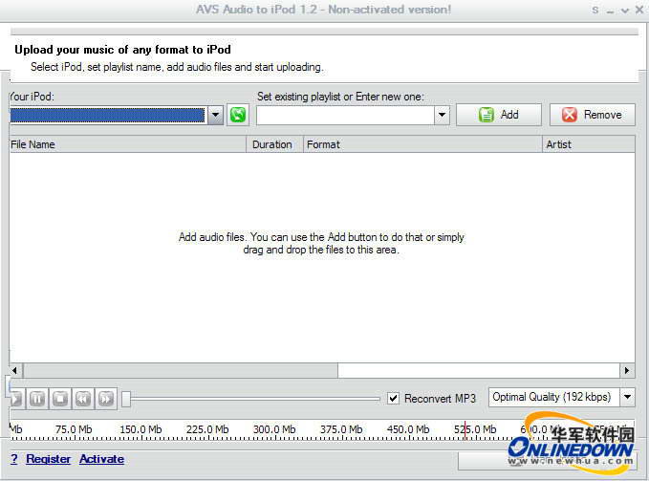
Task: Click the Artist column header
Action: tap(589, 144)
